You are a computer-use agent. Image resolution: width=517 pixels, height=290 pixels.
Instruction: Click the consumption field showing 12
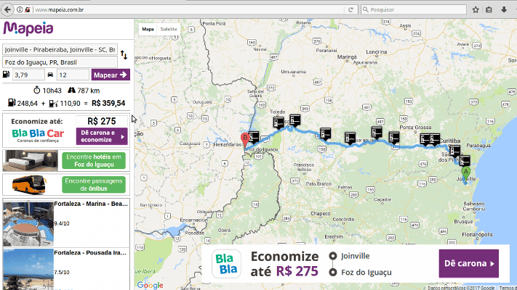pos(73,75)
